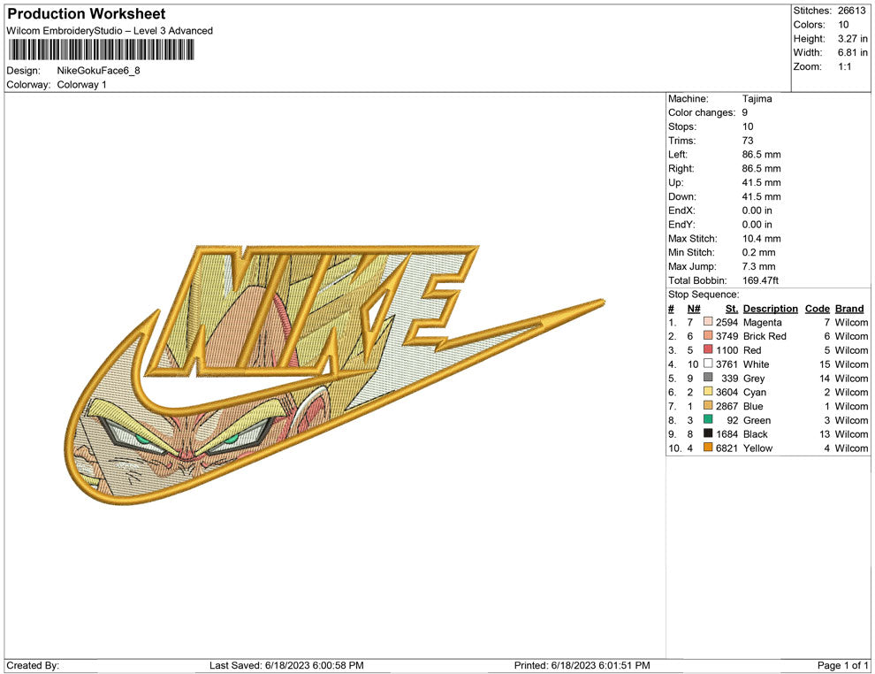Click the 'Colorway 1' value
Image resolution: width=875 pixels, height=674 pixels.
click(x=81, y=84)
